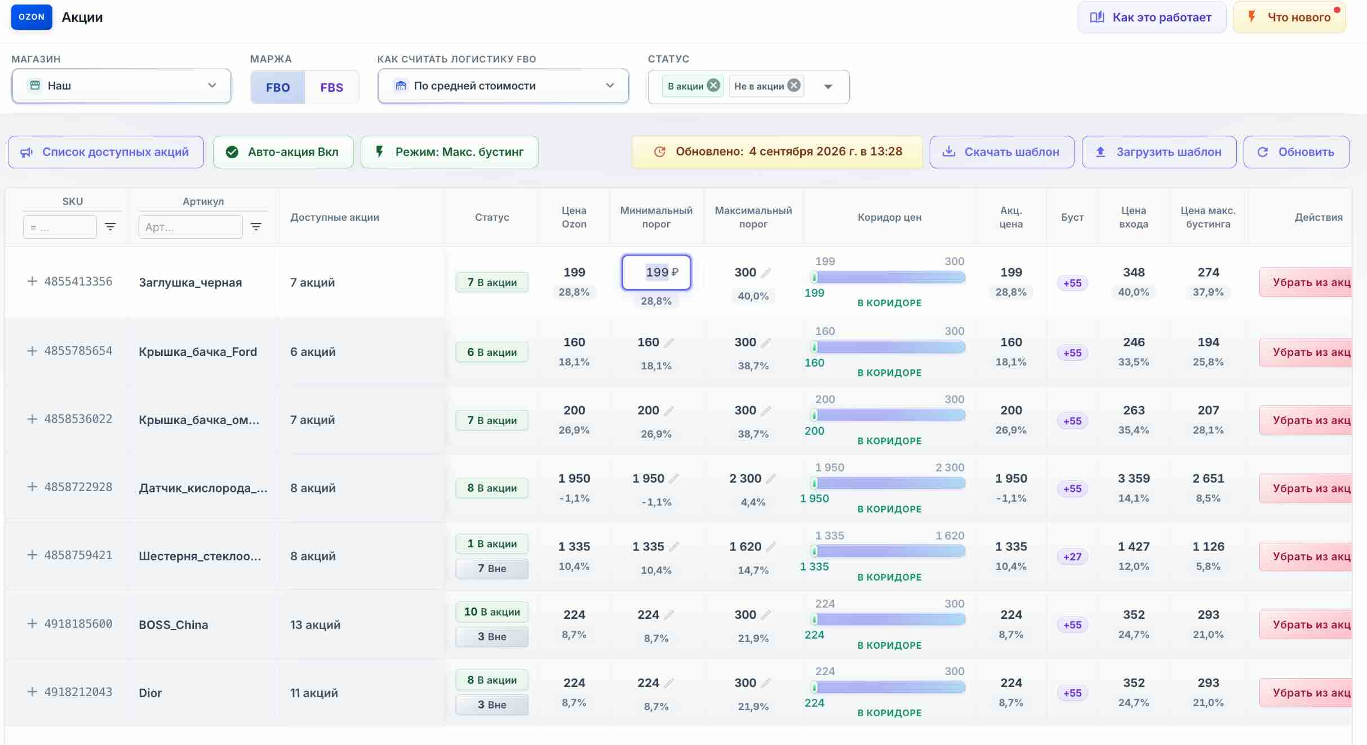
Task: Click the OZON logo badge
Action: (x=32, y=17)
